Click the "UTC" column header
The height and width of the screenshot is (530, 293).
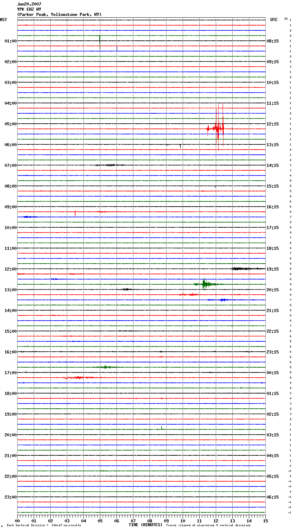[x=274, y=20]
